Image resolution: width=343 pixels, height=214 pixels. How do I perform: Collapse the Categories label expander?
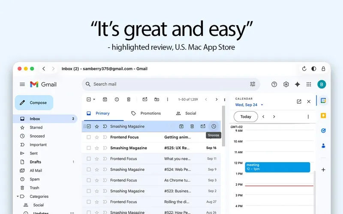click(18, 196)
